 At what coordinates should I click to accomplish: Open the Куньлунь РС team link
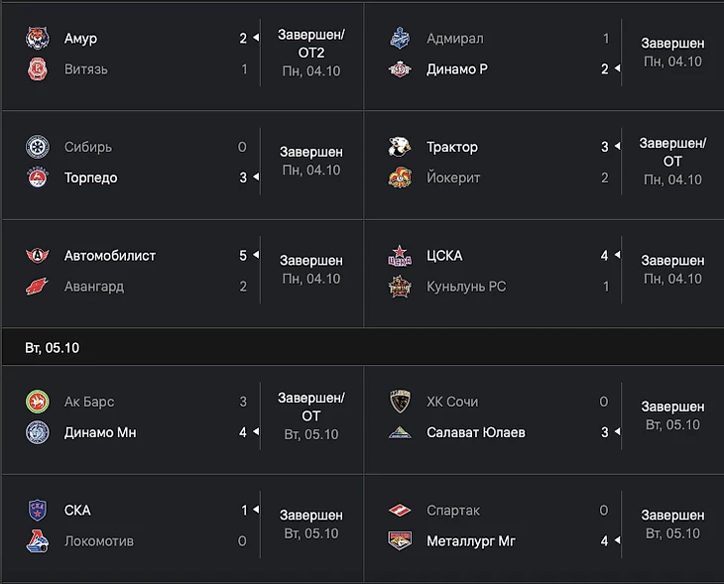pos(466,287)
